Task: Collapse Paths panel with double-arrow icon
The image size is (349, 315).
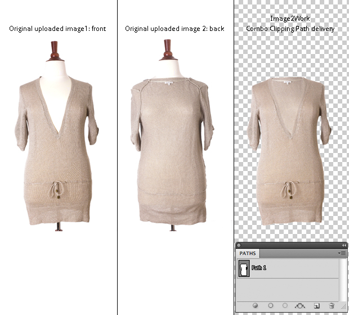Action: pos(344,245)
